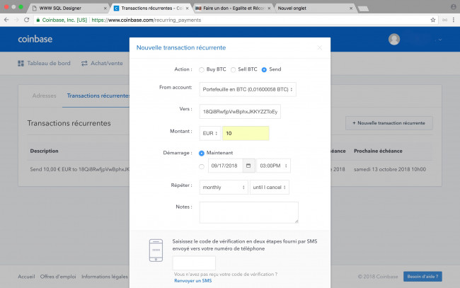
Task: Close the Nouvel onglet tab
Action: coord(351,8)
